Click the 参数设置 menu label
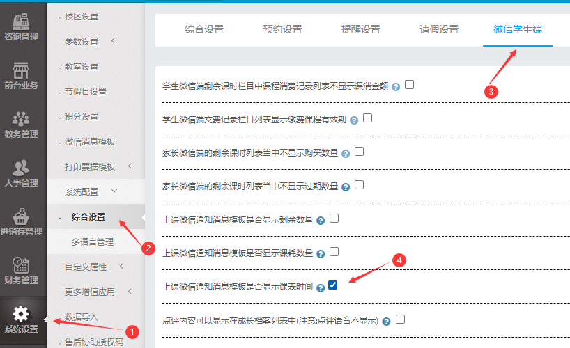The image size is (570, 348). tap(82, 42)
